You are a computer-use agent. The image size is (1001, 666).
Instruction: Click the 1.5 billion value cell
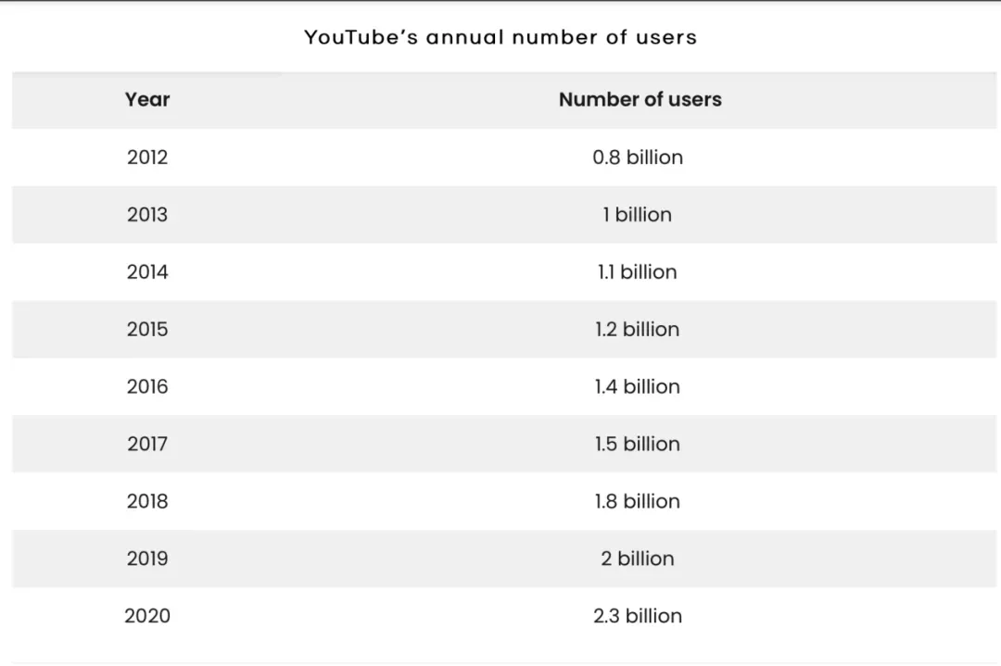pyautogui.click(x=638, y=444)
